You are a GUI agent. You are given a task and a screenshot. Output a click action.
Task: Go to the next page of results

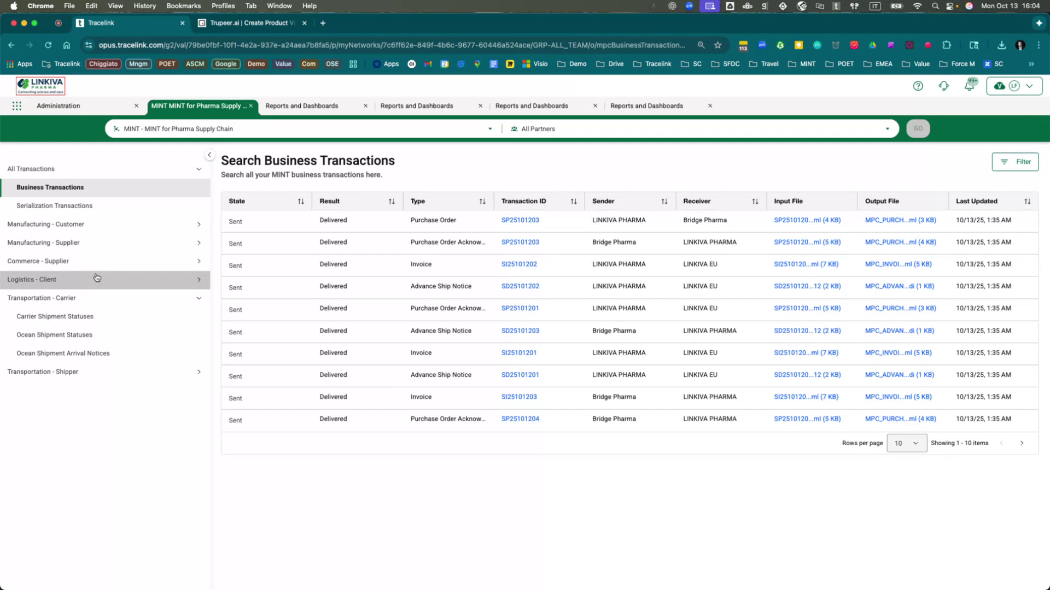[x=1022, y=443]
